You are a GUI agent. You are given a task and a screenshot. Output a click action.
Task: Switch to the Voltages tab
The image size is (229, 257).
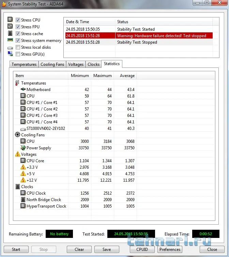76,64
